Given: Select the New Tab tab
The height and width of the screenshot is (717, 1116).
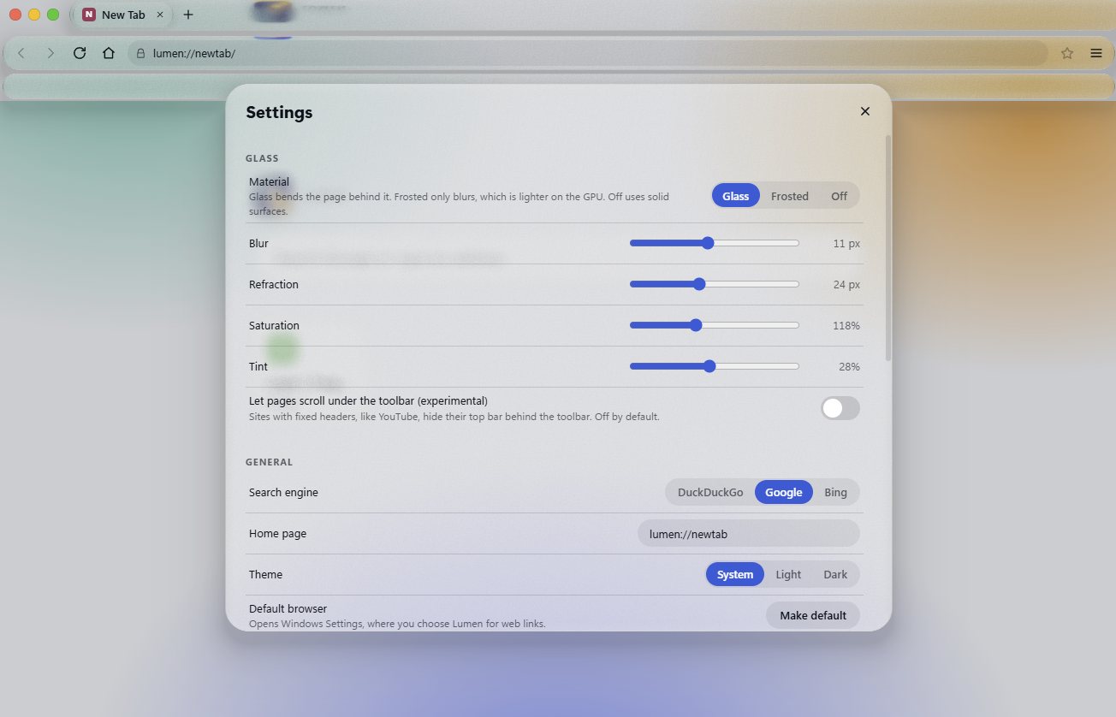Looking at the screenshot, I should coord(122,15).
